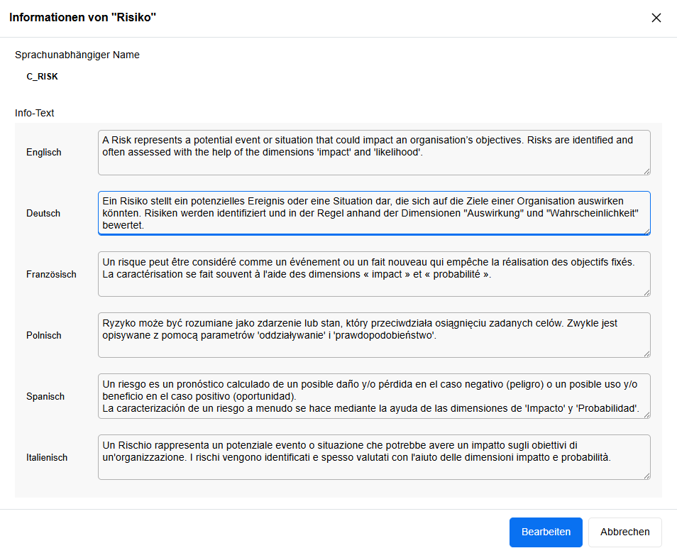Click inside the Spanisch text area
The height and width of the screenshot is (553, 677).
(374, 396)
